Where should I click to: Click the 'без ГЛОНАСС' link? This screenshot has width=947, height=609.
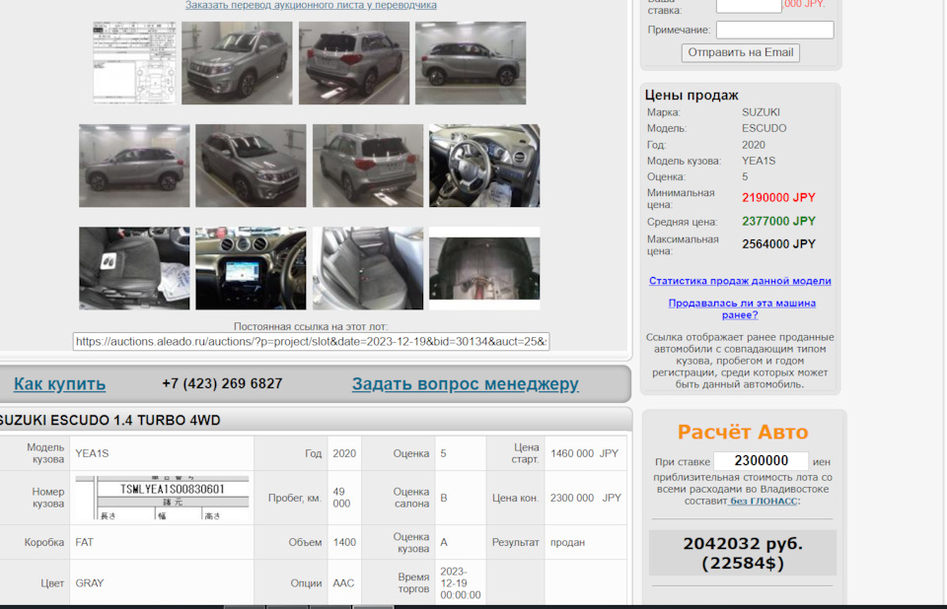point(764,501)
